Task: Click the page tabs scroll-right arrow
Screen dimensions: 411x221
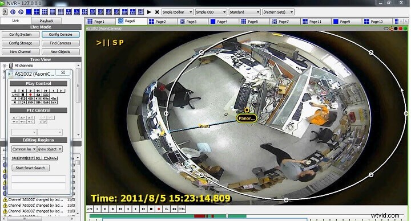Action: pos(406,22)
